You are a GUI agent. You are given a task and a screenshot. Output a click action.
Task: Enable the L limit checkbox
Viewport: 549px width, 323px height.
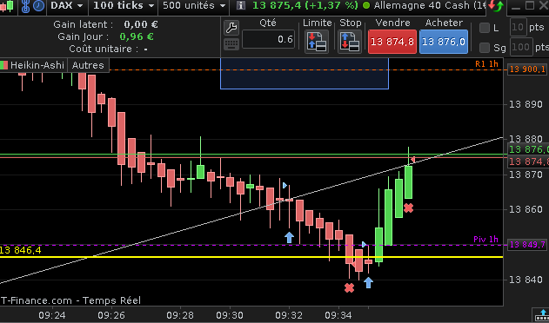click(485, 28)
